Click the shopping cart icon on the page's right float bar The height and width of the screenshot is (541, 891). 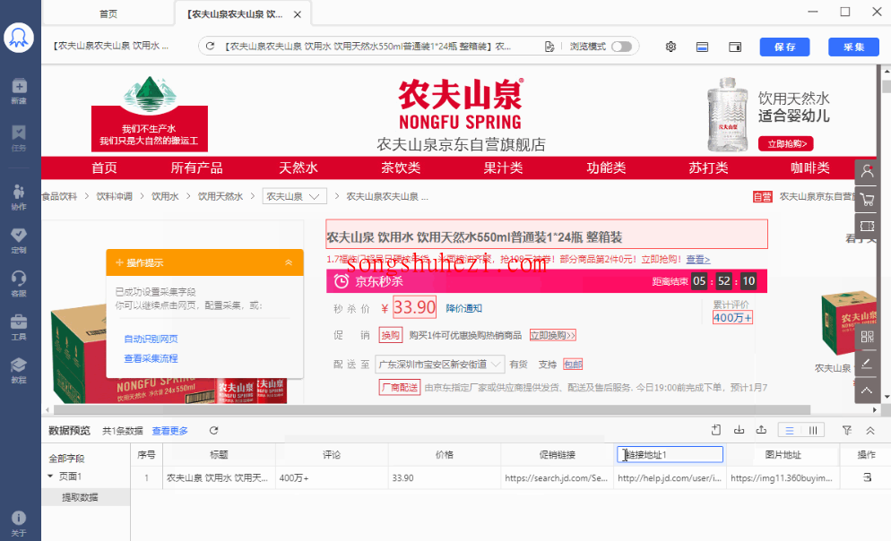pos(867,199)
